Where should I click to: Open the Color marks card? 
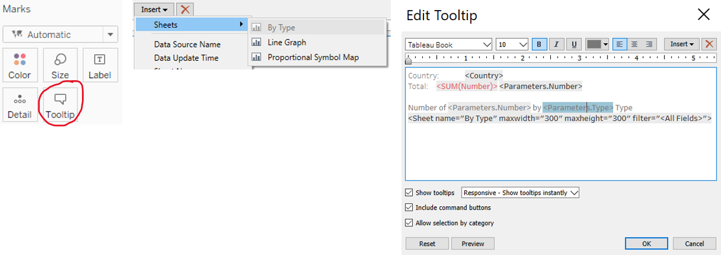tap(20, 65)
